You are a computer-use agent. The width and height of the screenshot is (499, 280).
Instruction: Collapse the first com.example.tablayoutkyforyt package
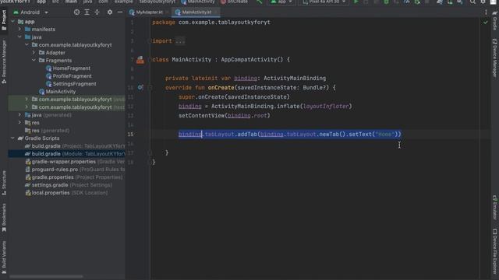pos(27,45)
